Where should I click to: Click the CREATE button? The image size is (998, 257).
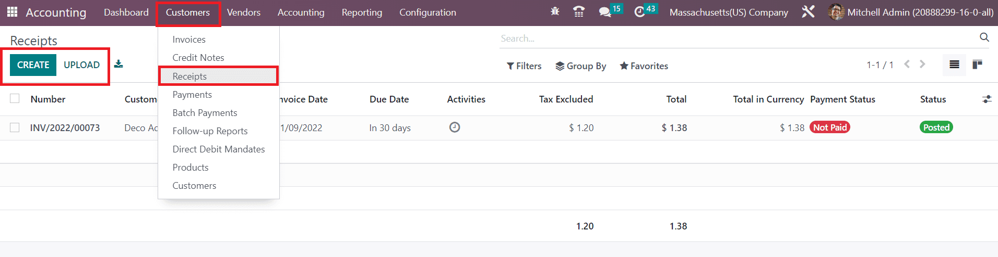click(33, 65)
